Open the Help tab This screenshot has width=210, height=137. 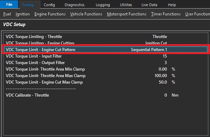[172, 5]
